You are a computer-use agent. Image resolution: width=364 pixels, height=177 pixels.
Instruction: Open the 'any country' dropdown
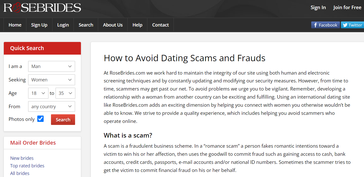coord(51,106)
